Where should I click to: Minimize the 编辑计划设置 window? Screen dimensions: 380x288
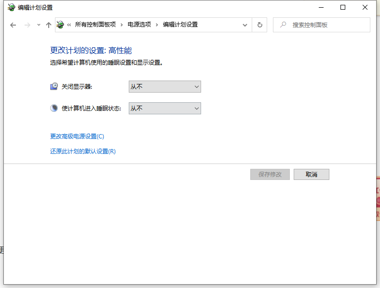click(x=321, y=8)
